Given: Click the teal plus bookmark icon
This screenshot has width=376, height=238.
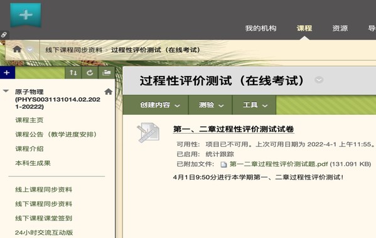Looking at the screenshot, I should pyautogui.click(x=25, y=15).
